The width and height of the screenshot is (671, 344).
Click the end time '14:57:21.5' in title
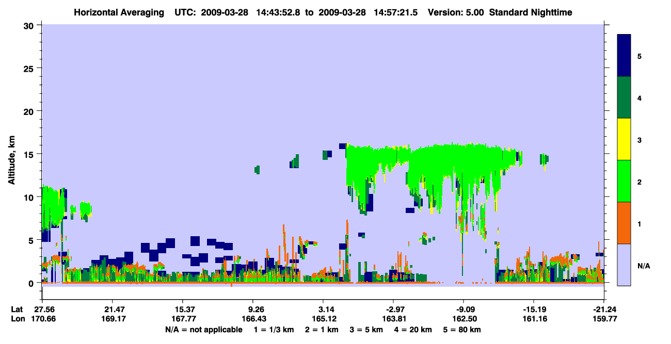tap(397, 12)
